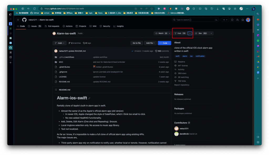Open the Add file dropdown
This screenshot has width=269, height=155.
coord(150,43)
